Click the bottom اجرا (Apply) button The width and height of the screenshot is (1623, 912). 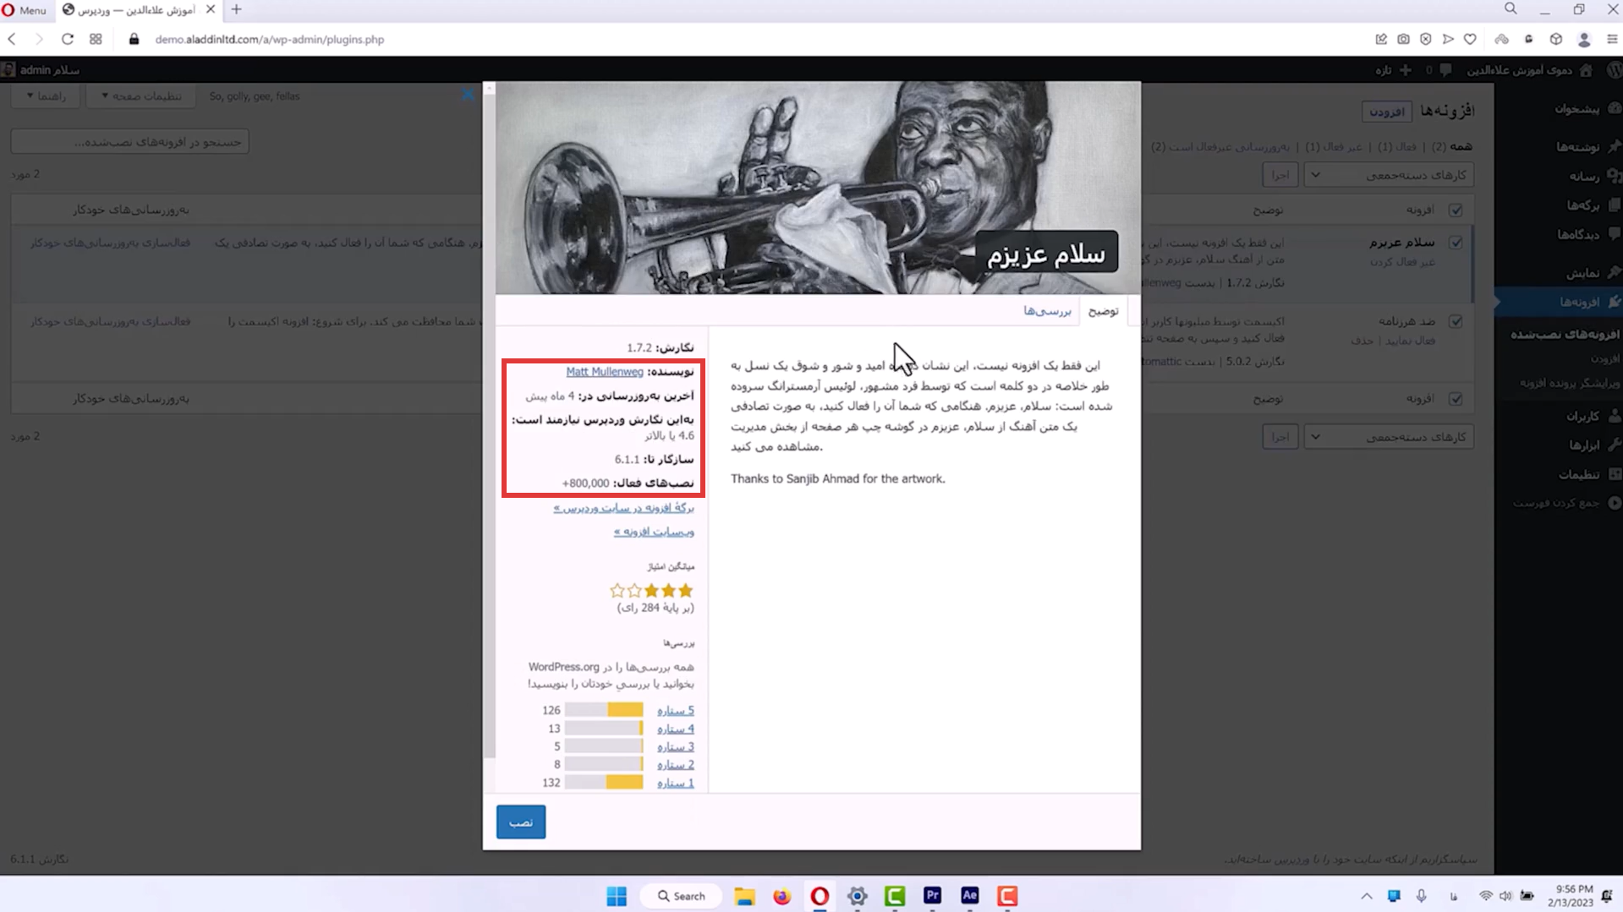pyautogui.click(x=1280, y=437)
